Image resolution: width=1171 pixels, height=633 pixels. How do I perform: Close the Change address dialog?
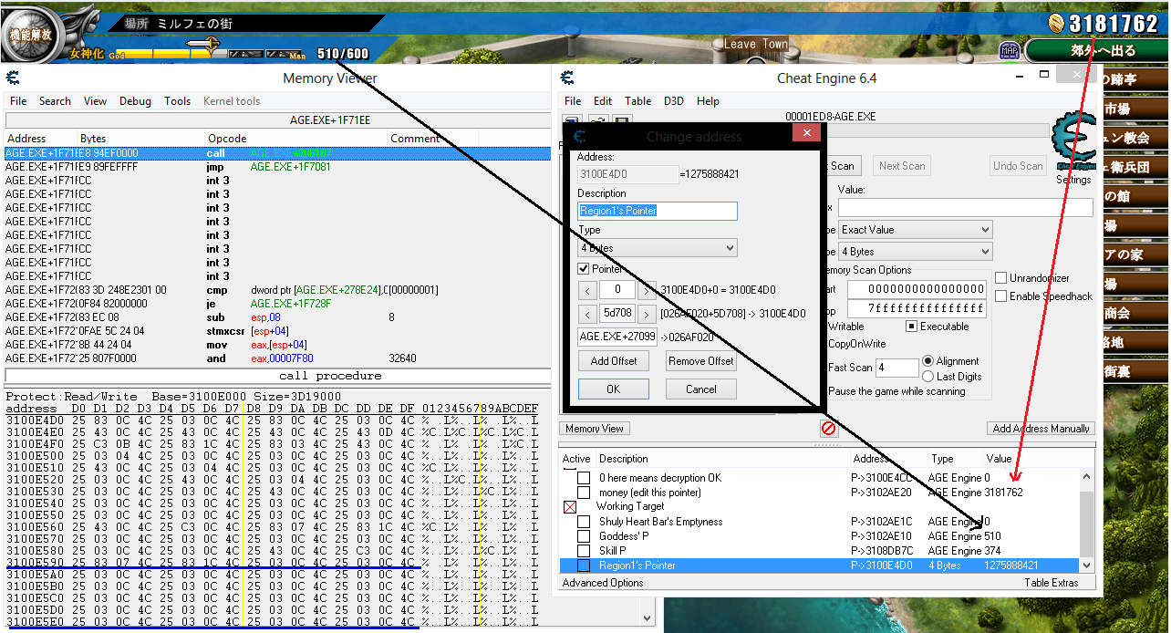pyautogui.click(x=806, y=134)
